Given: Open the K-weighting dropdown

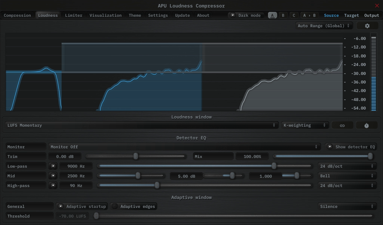Looking at the screenshot, I should 304,125.
